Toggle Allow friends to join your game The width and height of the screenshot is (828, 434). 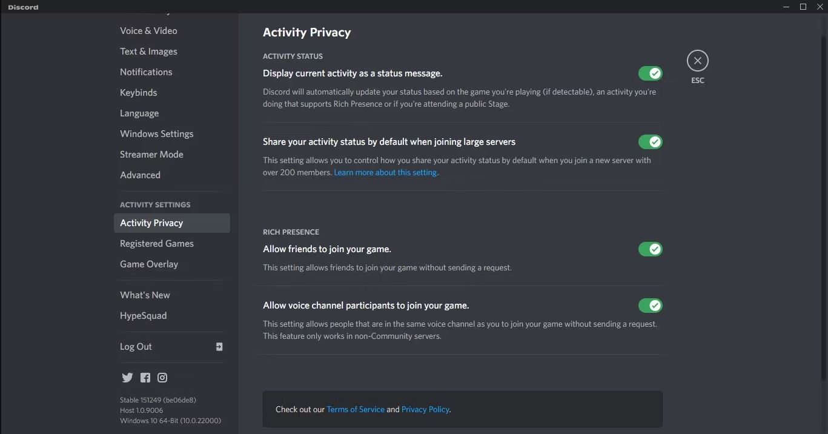coord(651,249)
